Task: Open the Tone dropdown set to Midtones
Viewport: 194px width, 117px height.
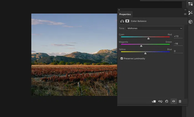Action: click(154, 28)
